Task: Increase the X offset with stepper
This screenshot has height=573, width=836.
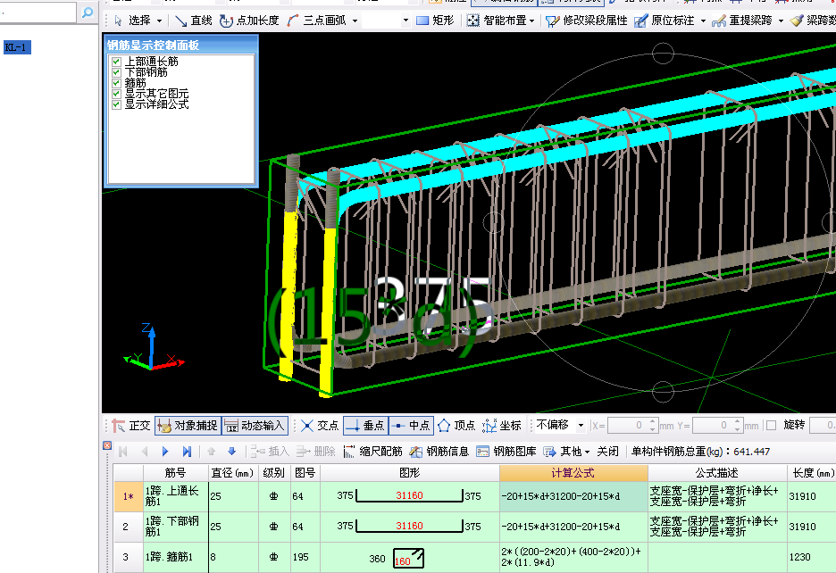Action: (x=653, y=421)
